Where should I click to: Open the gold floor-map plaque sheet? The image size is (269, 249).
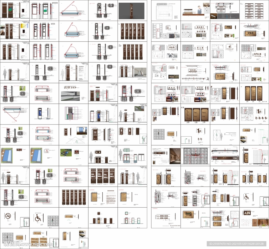coord(195,218)
